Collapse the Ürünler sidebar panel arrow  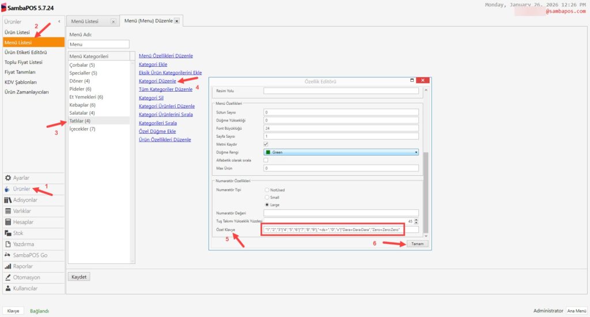tap(60, 21)
